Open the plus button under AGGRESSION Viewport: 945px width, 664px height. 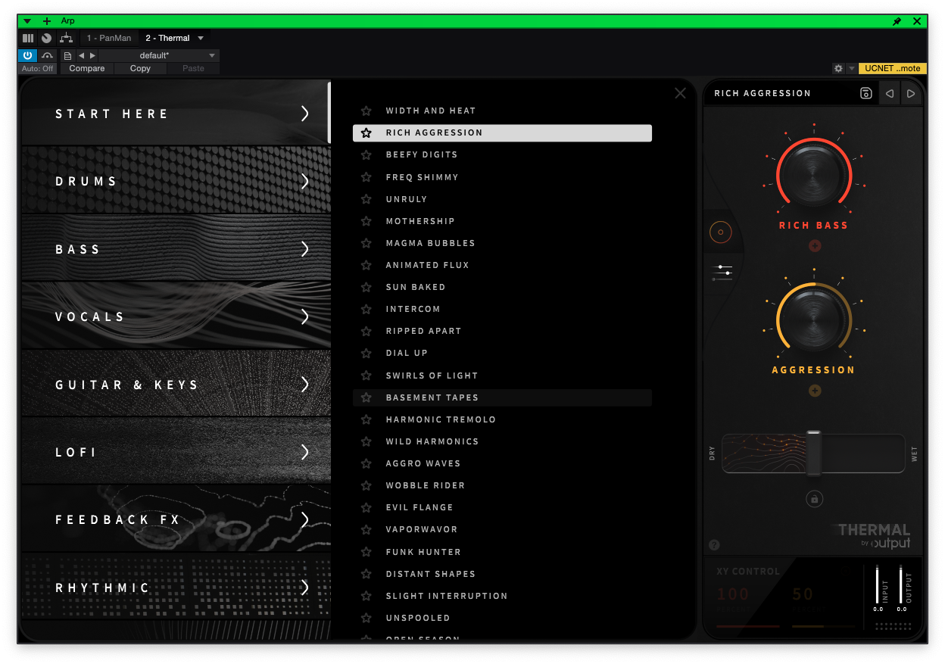coord(815,391)
